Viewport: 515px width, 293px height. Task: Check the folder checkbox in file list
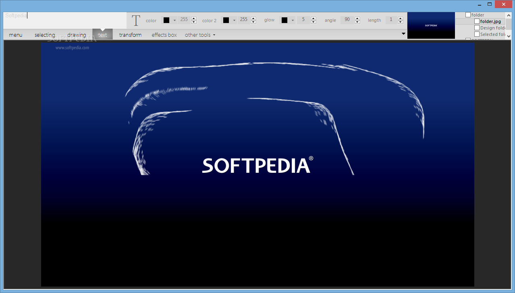pyautogui.click(x=468, y=15)
